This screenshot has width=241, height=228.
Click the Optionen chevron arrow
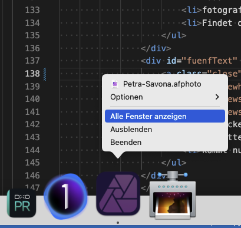point(217,97)
